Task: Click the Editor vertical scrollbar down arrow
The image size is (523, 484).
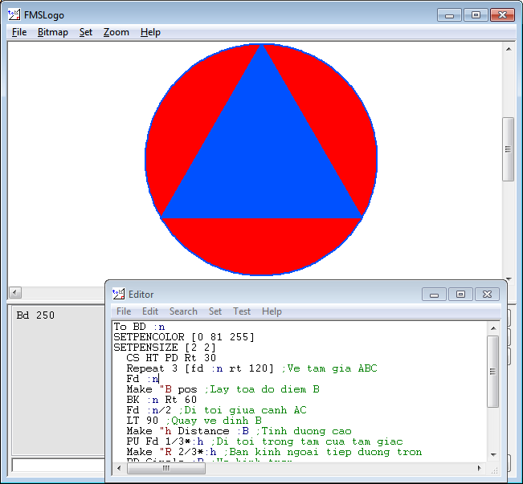Action: point(493,454)
